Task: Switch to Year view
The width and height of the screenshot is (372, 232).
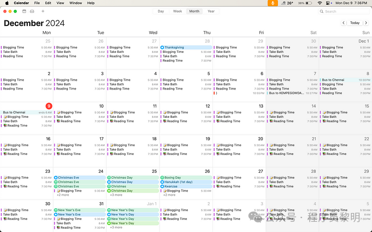Action: click(x=211, y=11)
